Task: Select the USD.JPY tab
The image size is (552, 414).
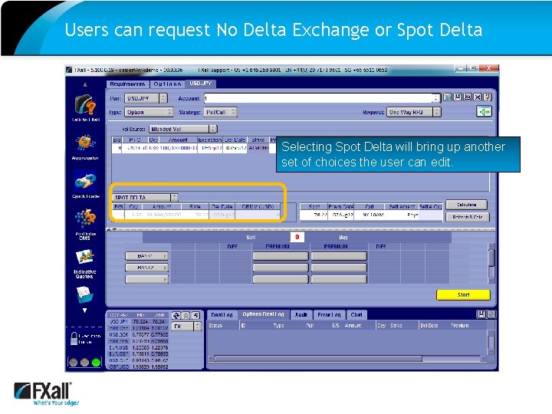Action: pos(200,84)
